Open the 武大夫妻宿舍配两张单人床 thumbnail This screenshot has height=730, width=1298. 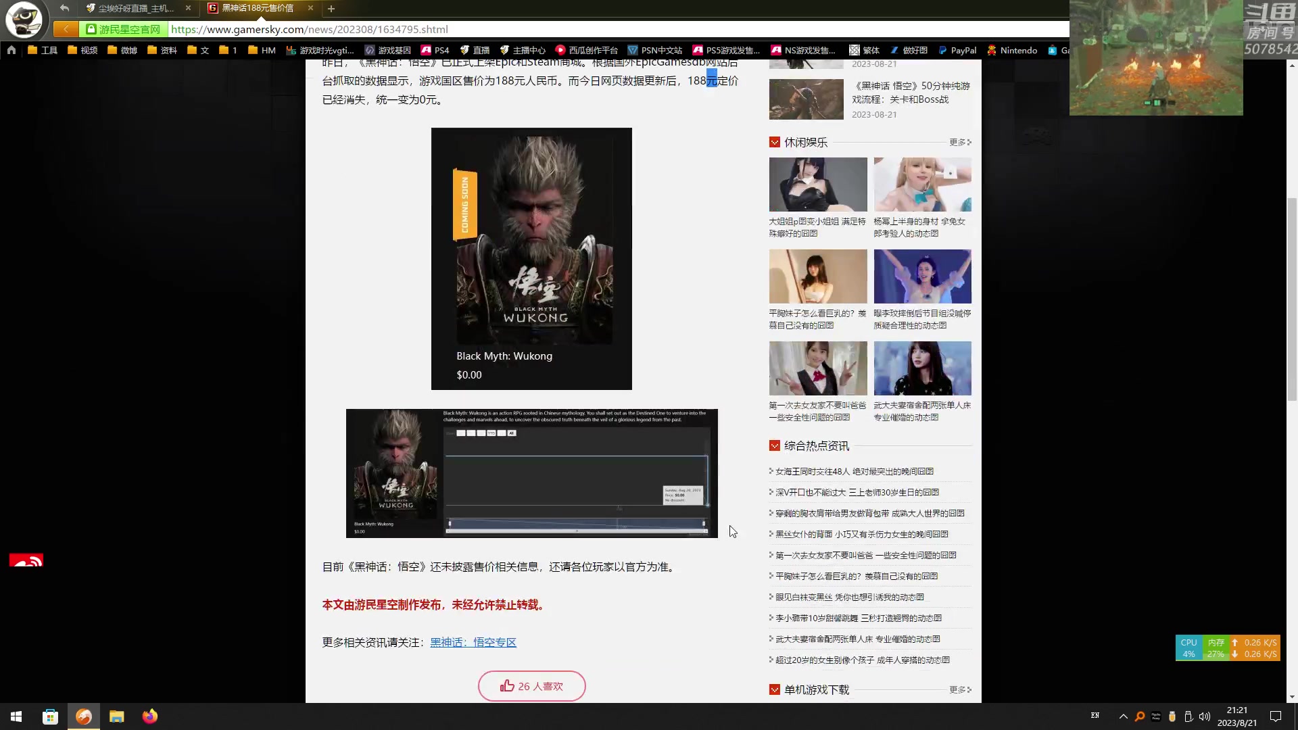922,368
